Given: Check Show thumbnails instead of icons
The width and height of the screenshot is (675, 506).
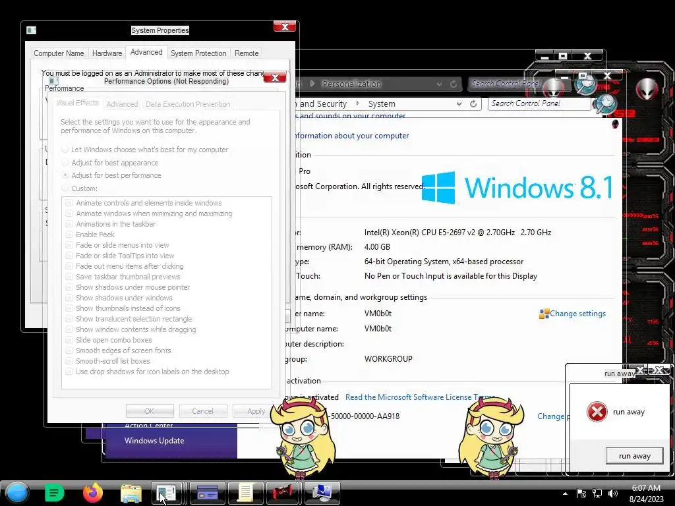Looking at the screenshot, I should pos(69,308).
